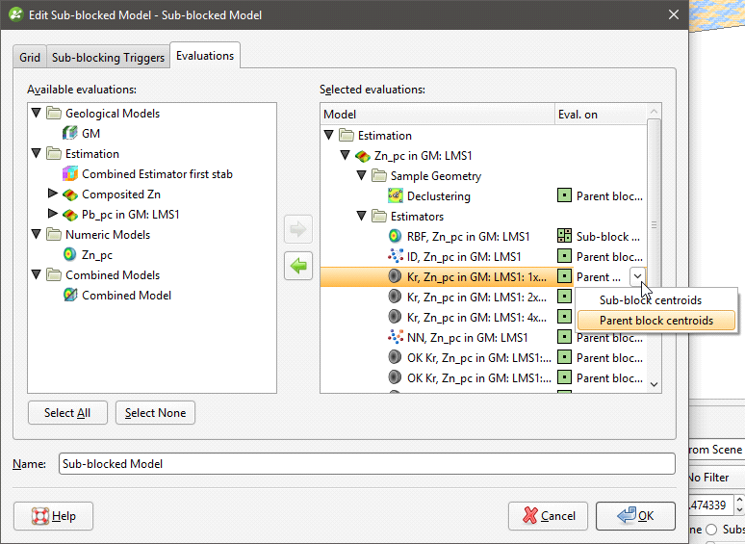Click the Zn_pc numeric model icon
The width and height of the screenshot is (745, 544).
[x=69, y=255]
